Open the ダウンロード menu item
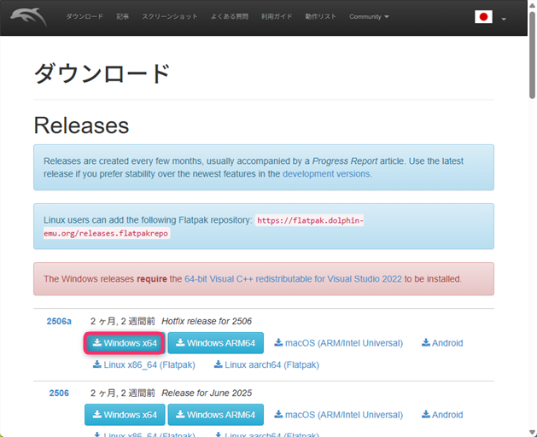 (x=85, y=17)
